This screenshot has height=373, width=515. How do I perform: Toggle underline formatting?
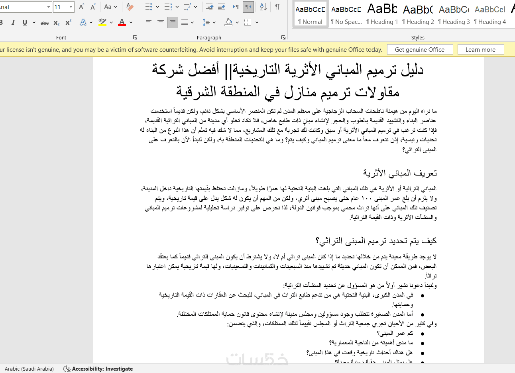25,23
